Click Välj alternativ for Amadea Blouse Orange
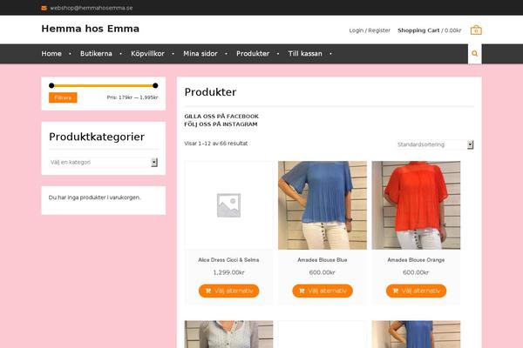The height and width of the screenshot is (348, 523). [x=417, y=291]
